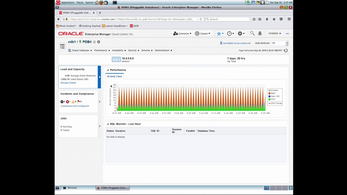The height and width of the screenshot is (195, 347).
Task: Open the trash icon in bottom panel
Action: pyautogui.click(x=290, y=188)
